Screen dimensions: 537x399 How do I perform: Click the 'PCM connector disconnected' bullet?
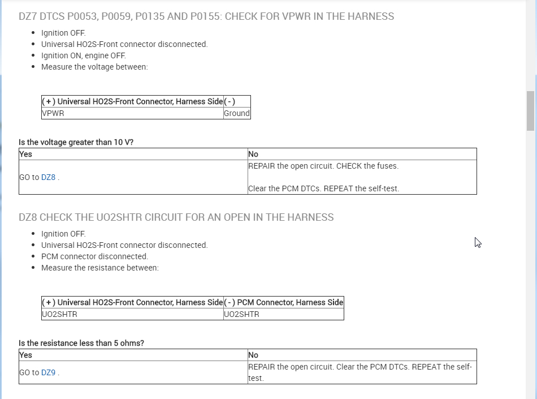click(x=94, y=256)
